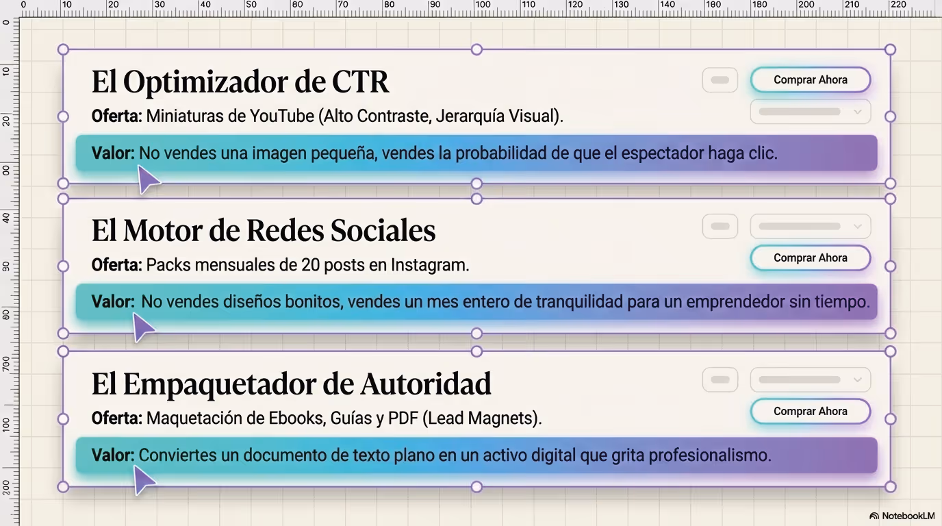Click the purple cursor icon under the CTR Valor banner
The height and width of the screenshot is (526, 942).
coord(149,179)
